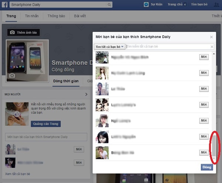Viewport: 222px width, 183px height.
Task: Click the search magnifier icon in top bar
Action: click(108, 5)
